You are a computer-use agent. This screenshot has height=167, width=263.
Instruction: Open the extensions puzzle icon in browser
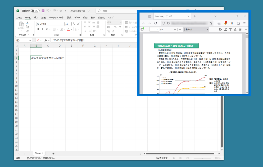238,23
